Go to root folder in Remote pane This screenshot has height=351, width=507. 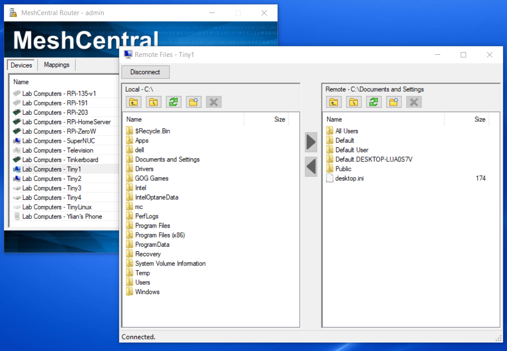(354, 102)
